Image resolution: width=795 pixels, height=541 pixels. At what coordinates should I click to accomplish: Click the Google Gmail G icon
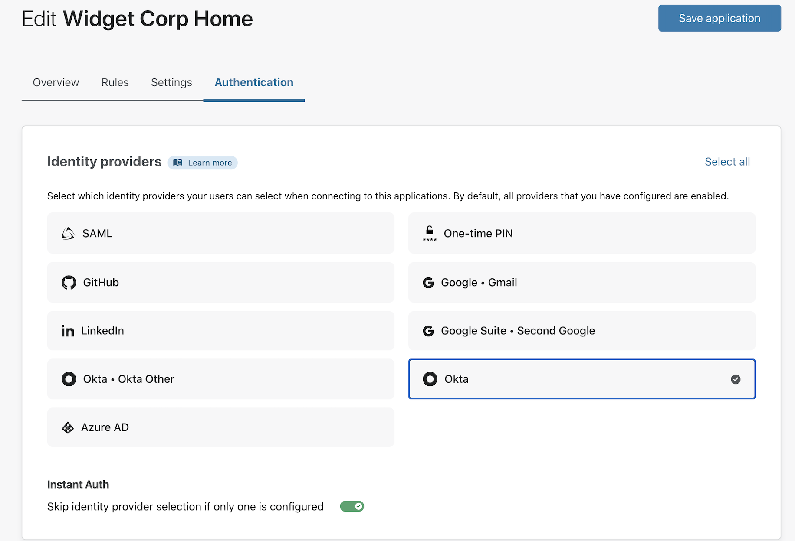tap(428, 283)
